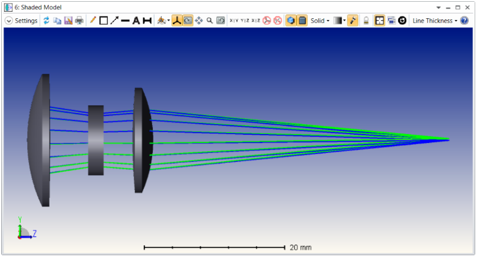Click the print icon
This screenshot has height=257, width=477.
coord(79,21)
